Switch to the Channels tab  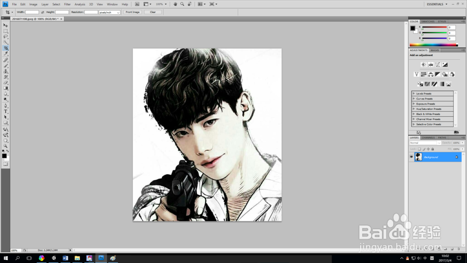pos(428,138)
